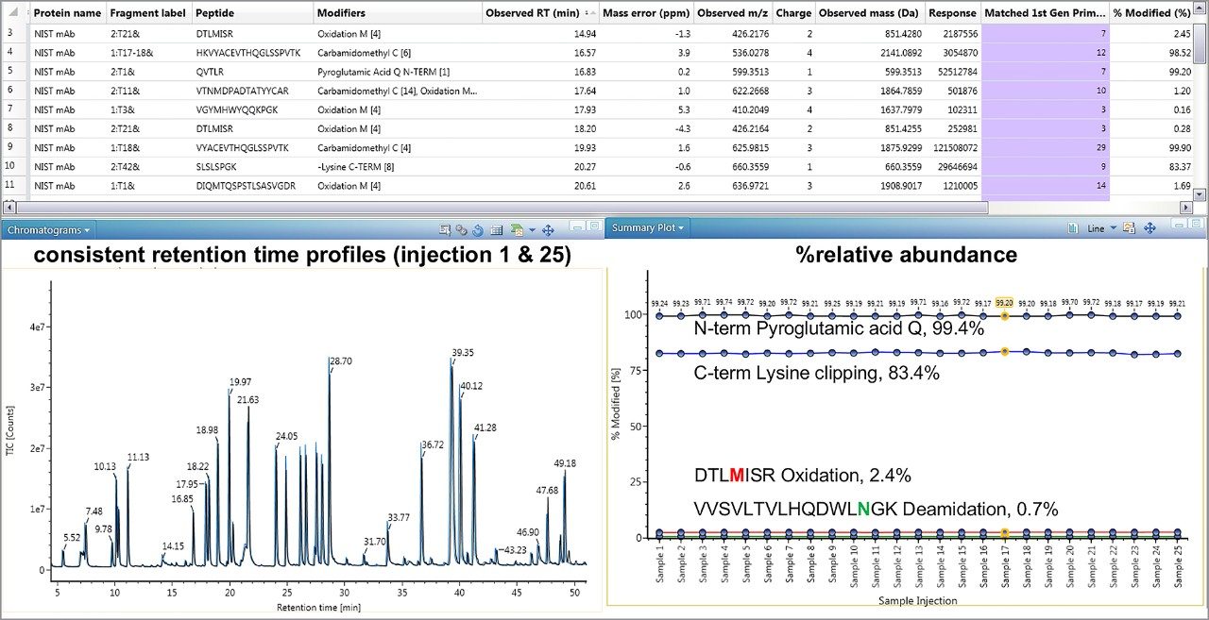1209x620 pixels.
Task: Sort the table by the Response column
Action: (x=952, y=13)
